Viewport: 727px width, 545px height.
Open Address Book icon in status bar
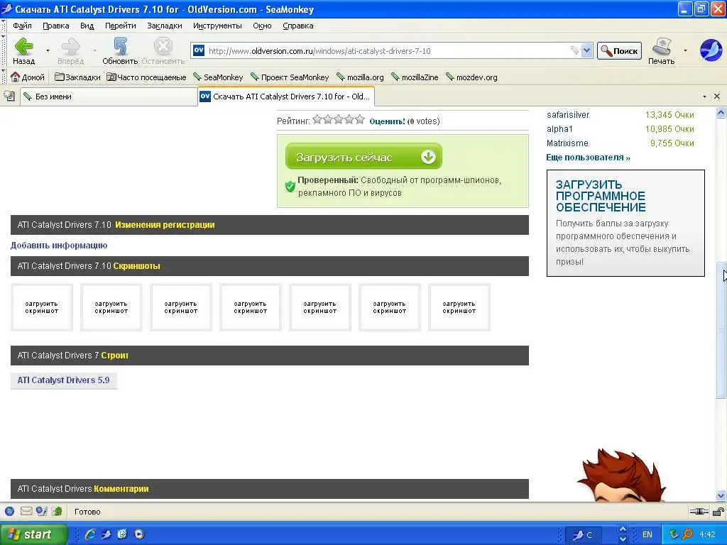[57, 511]
